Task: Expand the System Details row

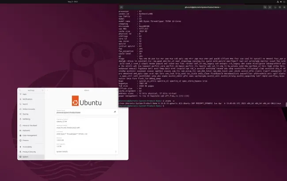Action: (87, 151)
